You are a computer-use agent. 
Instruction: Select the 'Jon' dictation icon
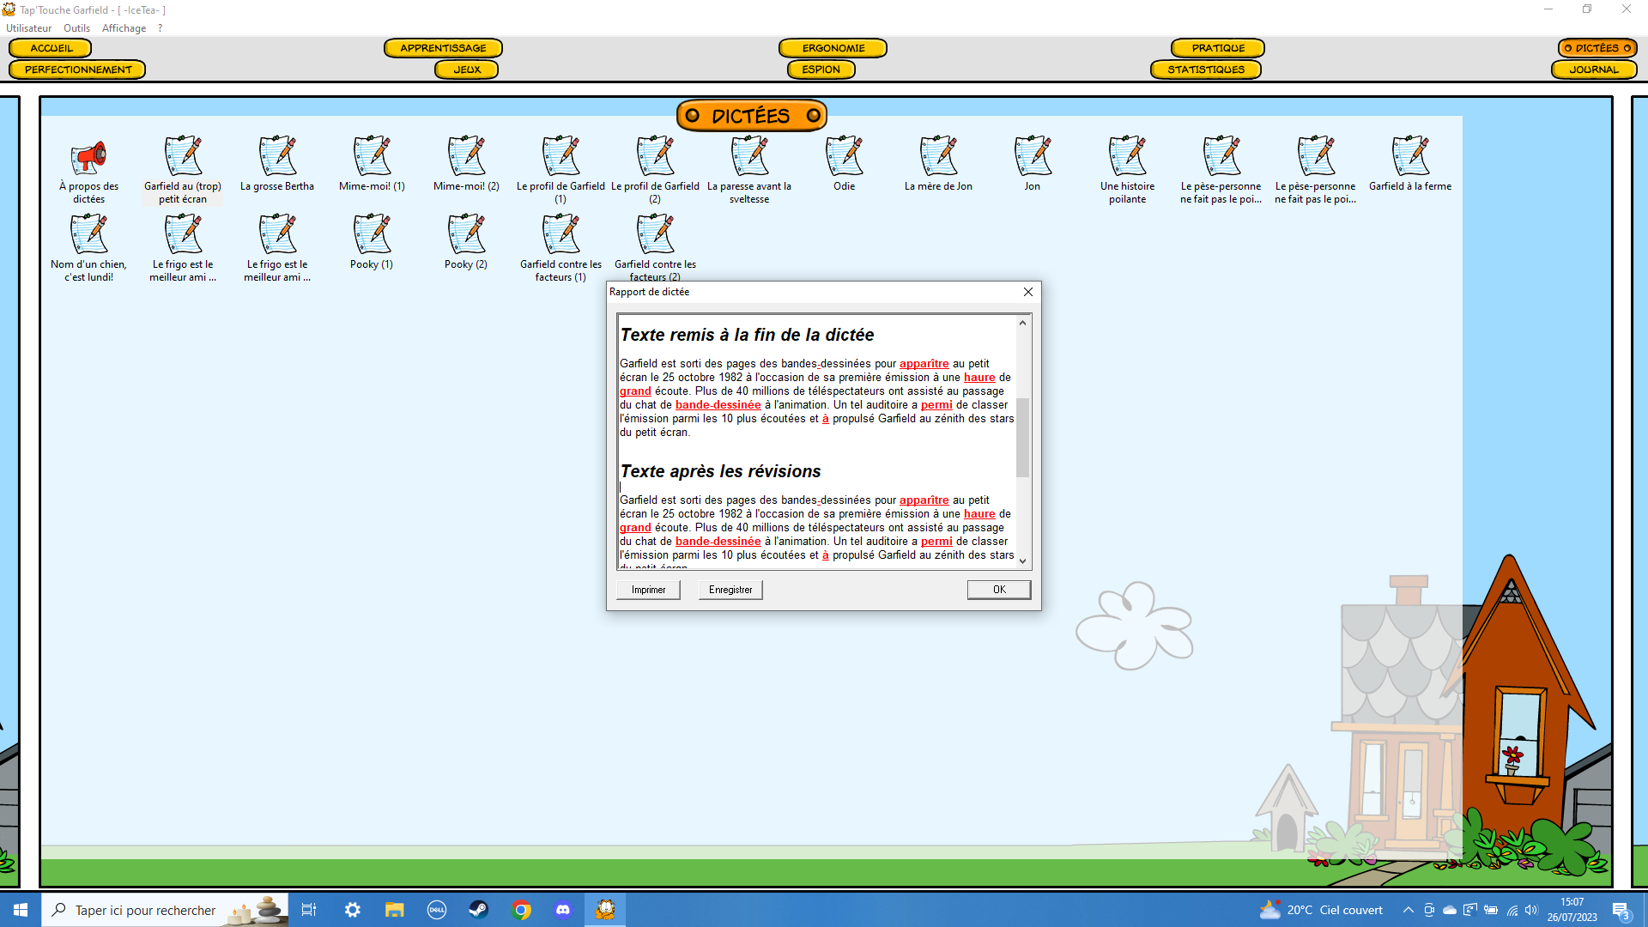click(1033, 165)
